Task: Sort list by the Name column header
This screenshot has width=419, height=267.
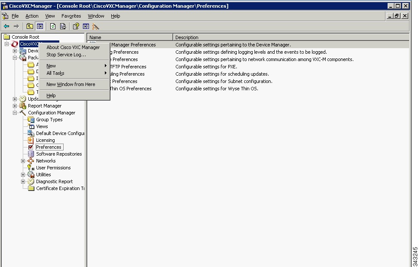Action: click(x=130, y=37)
